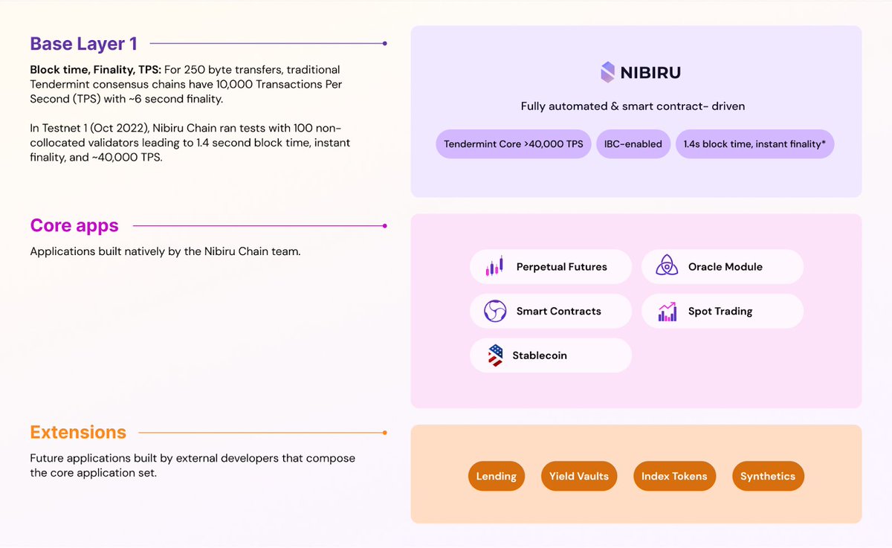Click the Index Tokens extension button
This screenshot has height=548, width=892.
tap(674, 476)
